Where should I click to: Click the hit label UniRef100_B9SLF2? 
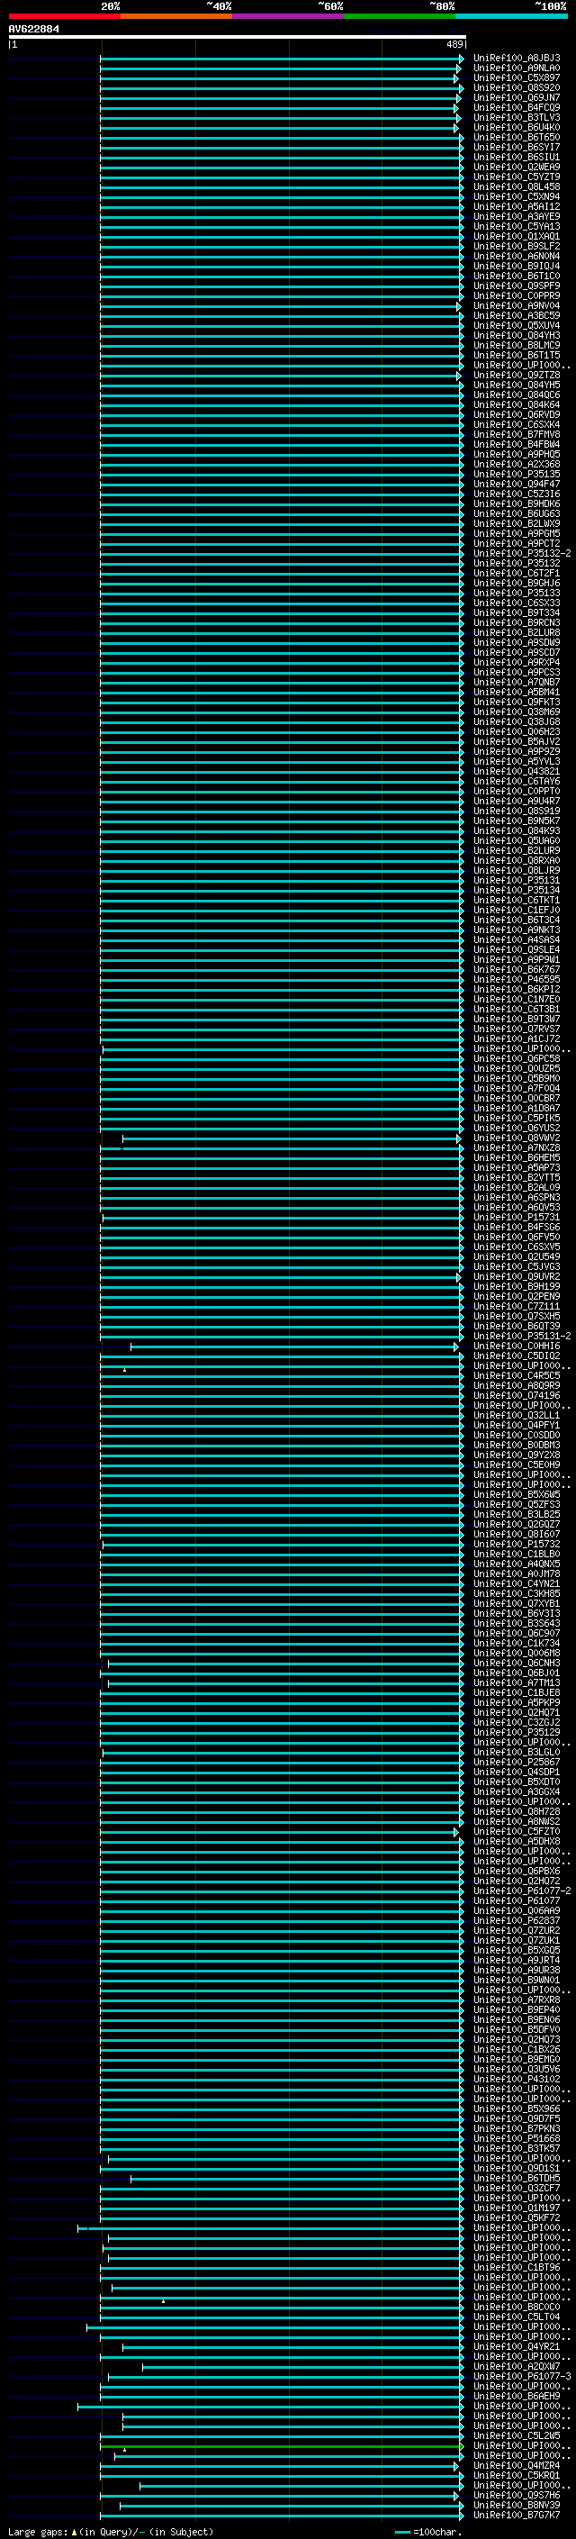tap(516, 247)
